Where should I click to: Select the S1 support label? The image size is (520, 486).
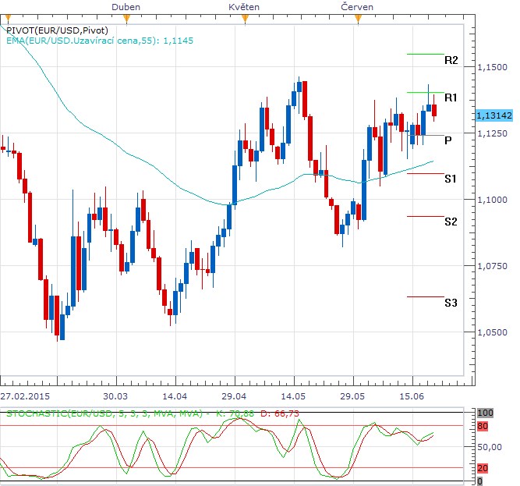tap(451, 179)
